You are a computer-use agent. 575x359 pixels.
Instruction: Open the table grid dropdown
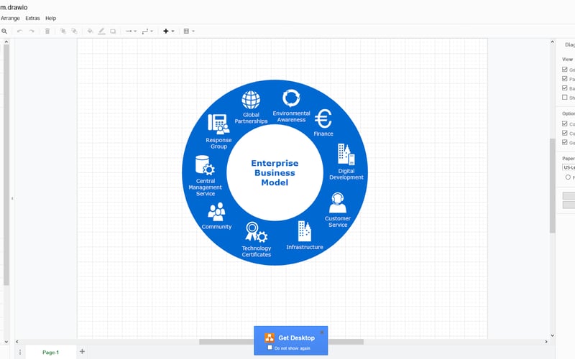pyautogui.click(x=189, y=32)
